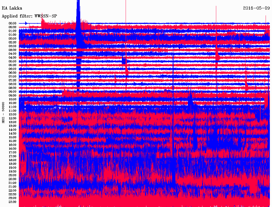Select the 15:00 time label
The height and width of the screenshot is (207, 272).
click(12, 137)
